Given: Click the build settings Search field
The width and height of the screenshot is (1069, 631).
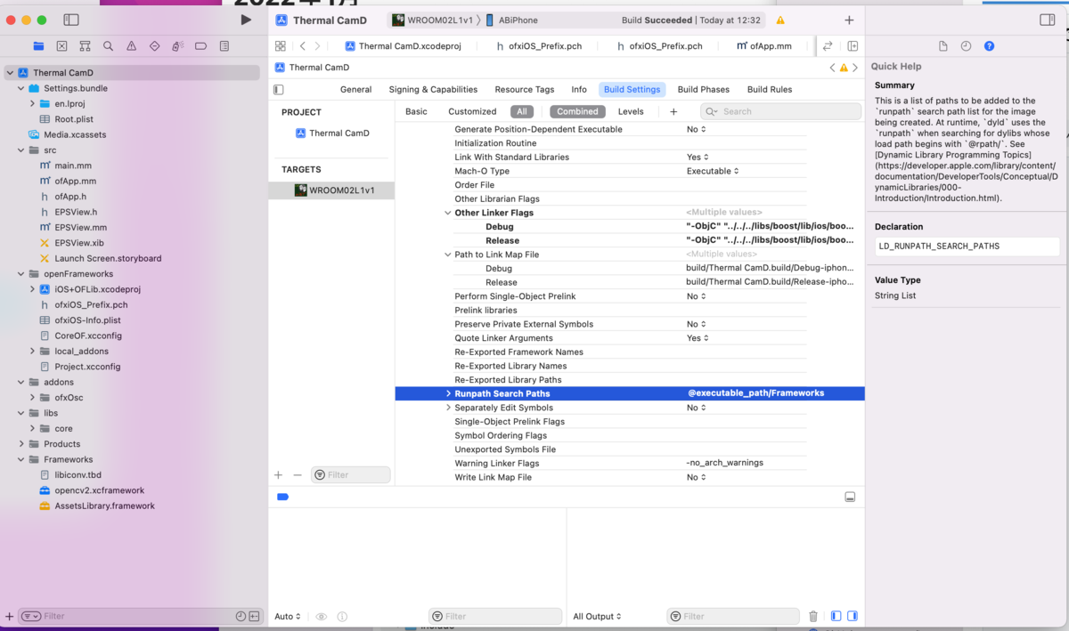Looking at the screenshot, I should [x=780, y=111].
